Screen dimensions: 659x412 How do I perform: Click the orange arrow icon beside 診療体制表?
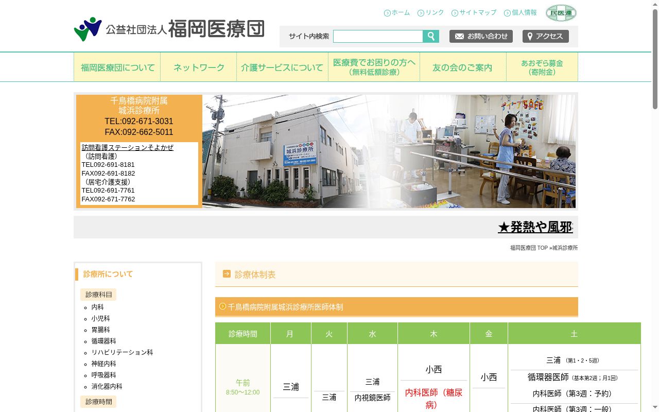227,274
